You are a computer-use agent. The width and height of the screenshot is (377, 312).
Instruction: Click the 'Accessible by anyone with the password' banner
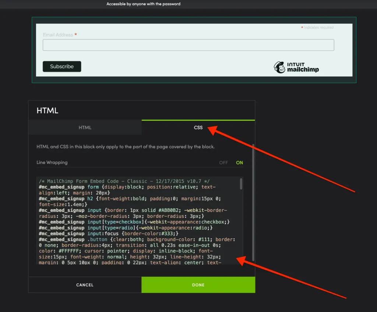point(143,4)
